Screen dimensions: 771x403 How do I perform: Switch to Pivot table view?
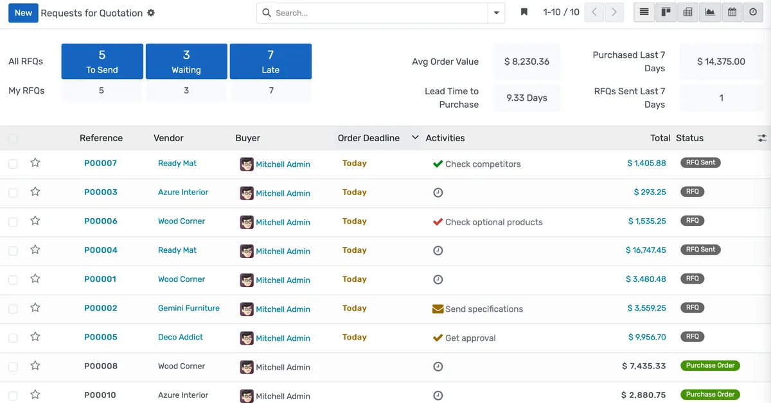tap(688, 12)
